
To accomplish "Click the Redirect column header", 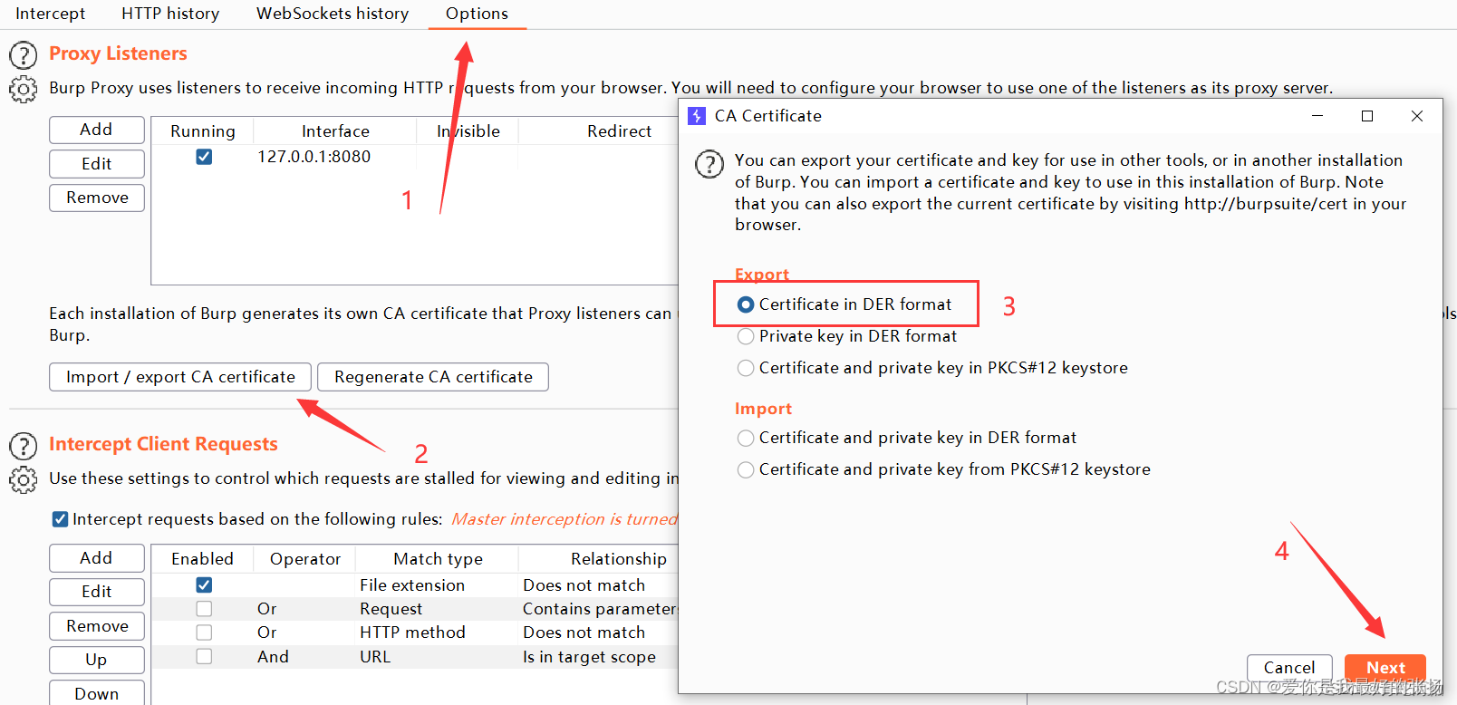I will coord(619,131).
